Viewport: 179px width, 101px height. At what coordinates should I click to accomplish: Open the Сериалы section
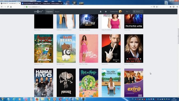tap(50, 12)
